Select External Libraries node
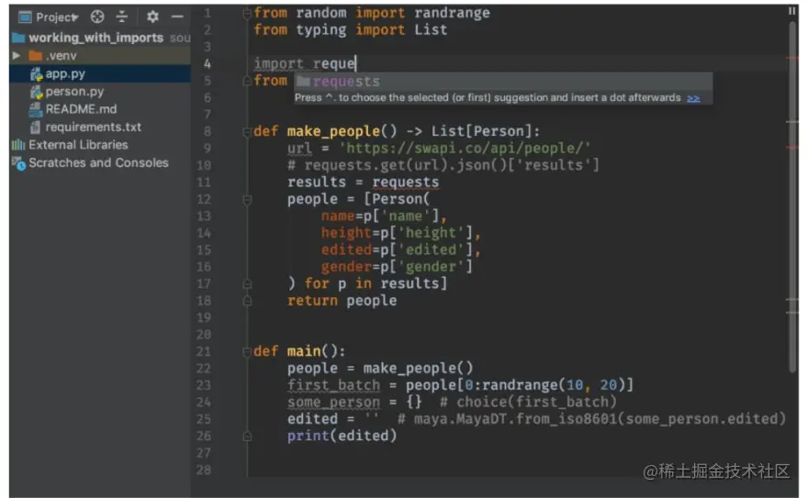 (x=78, y=145)
